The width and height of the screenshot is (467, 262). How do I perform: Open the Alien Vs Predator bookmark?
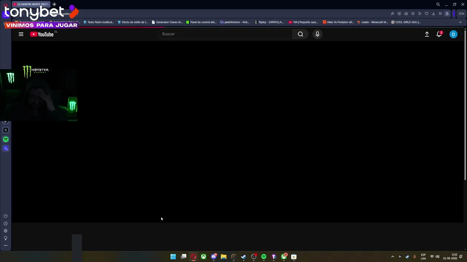point(338,22)
